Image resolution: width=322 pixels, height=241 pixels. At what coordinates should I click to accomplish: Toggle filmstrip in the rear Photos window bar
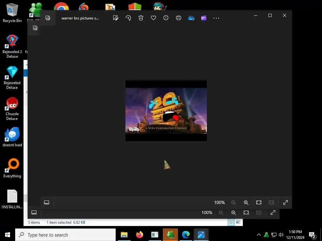pos(34,212)
